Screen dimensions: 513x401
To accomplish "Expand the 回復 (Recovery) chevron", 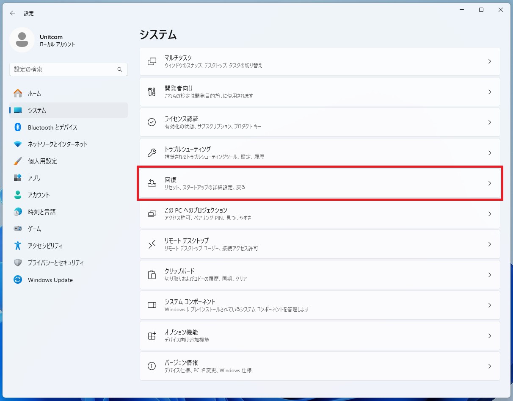I will point(490,183).
